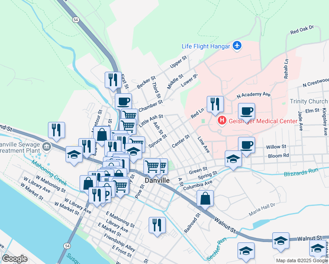
Task: Click the Willow St label
Action: point(276,147)
